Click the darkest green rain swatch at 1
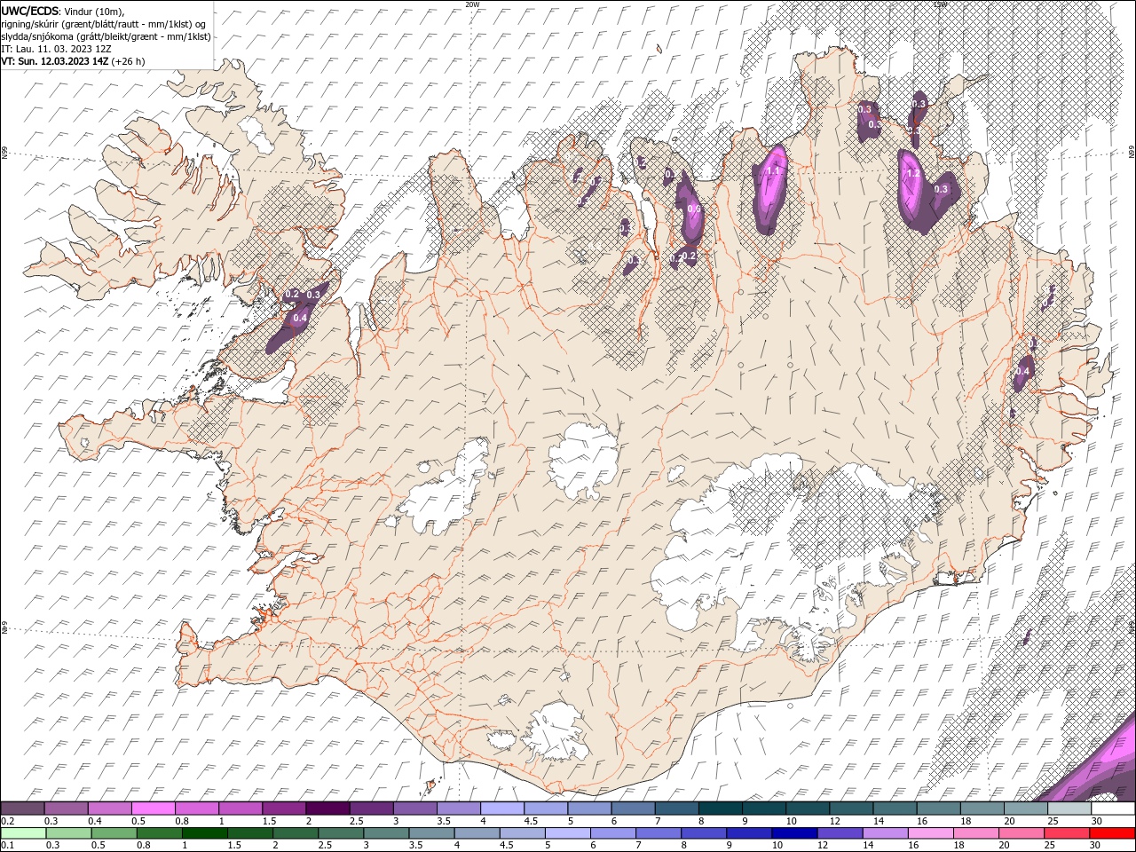Screen dimensions: 1136x852 (204, 833)
